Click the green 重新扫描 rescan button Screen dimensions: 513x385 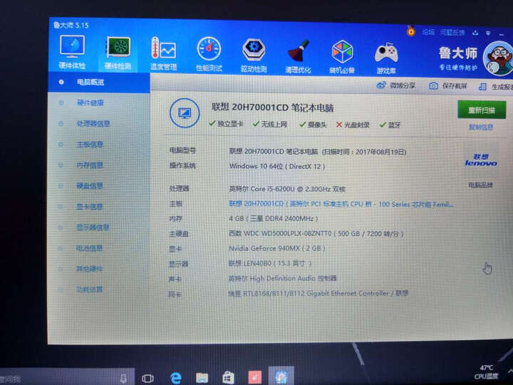(x=482, y=110)
